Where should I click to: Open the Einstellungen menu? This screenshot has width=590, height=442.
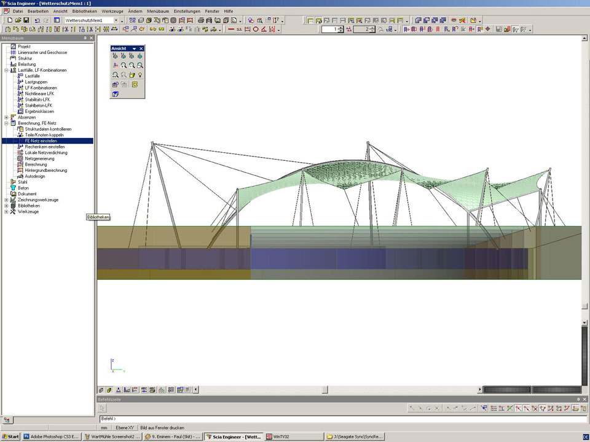[x=186, y=11]
